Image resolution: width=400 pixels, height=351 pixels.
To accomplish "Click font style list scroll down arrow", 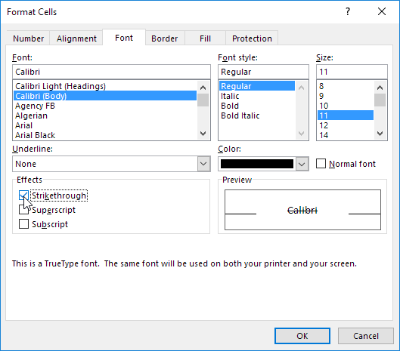I will coord(301,134).
